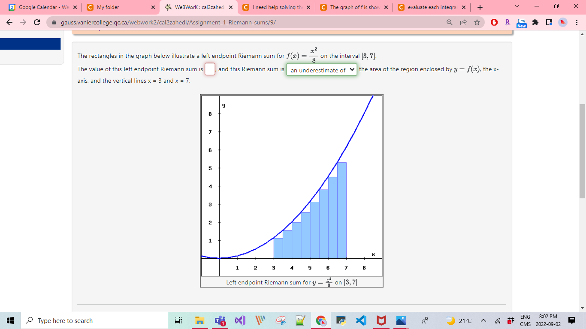Open Chrome's three-dot settings menu
The image size is (586, 329).
click(577, 21)
